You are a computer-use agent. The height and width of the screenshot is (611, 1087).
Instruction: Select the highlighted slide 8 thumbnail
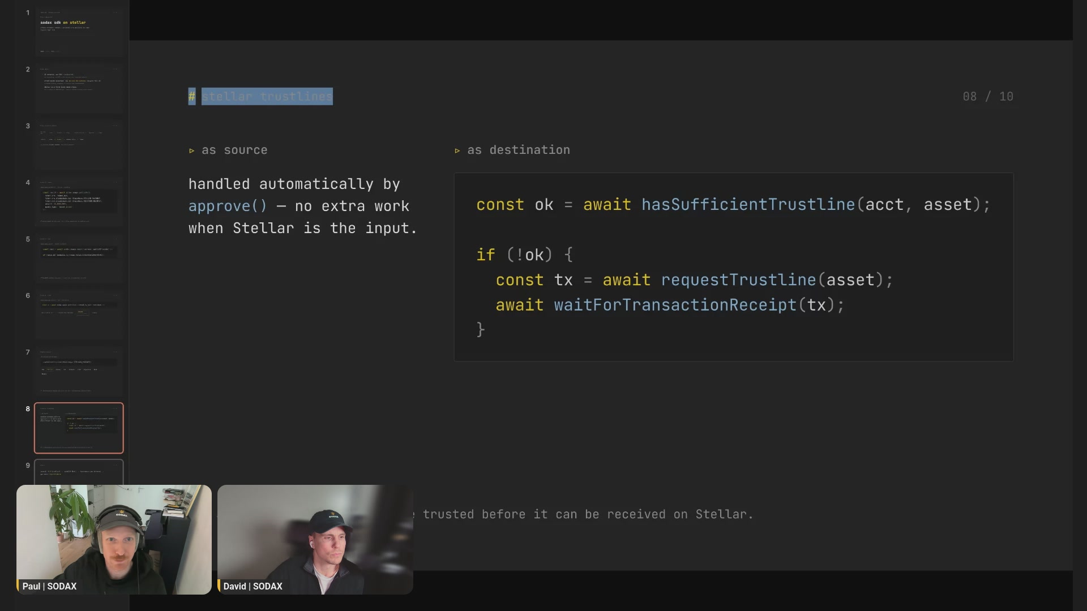[79, 428]
